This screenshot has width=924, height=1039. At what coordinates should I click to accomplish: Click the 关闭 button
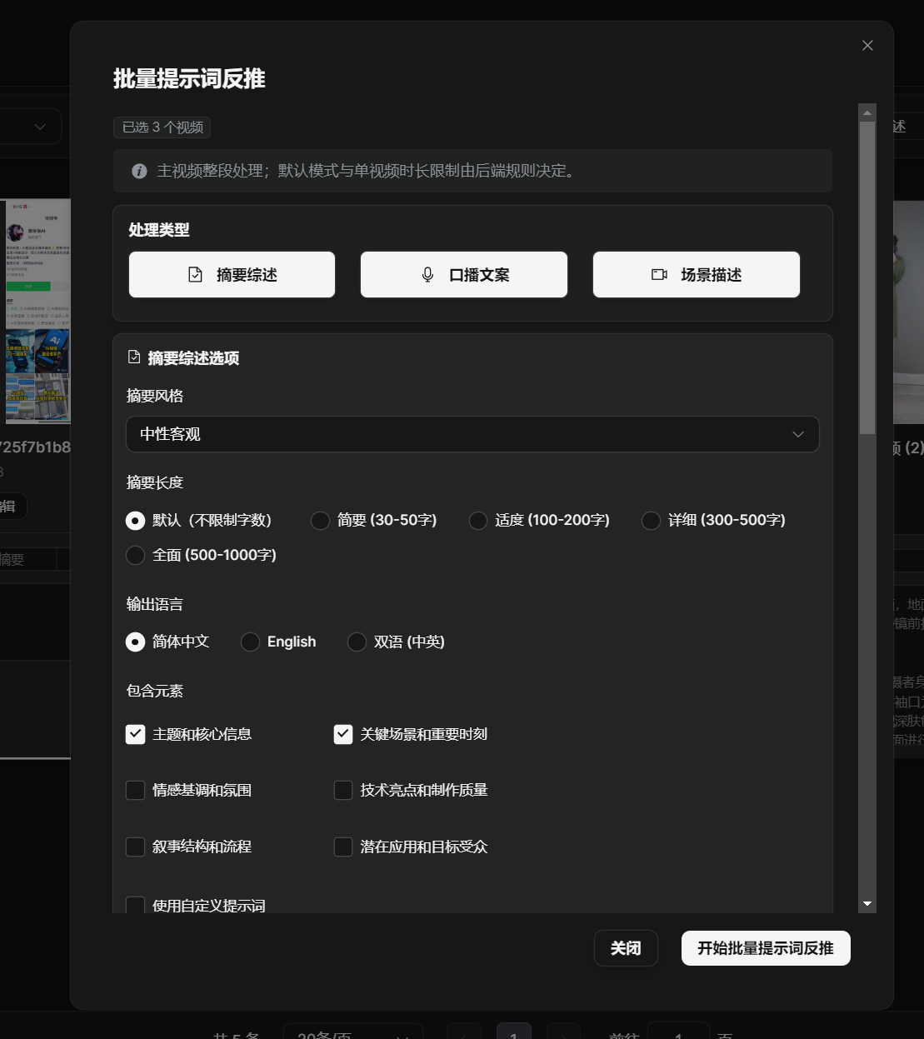point(626,948)
